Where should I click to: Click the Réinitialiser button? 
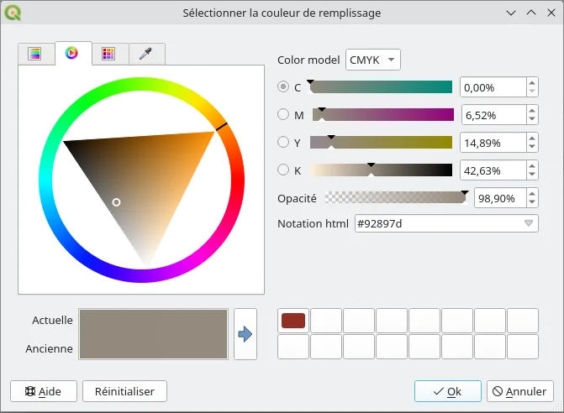tap(124, 391)
